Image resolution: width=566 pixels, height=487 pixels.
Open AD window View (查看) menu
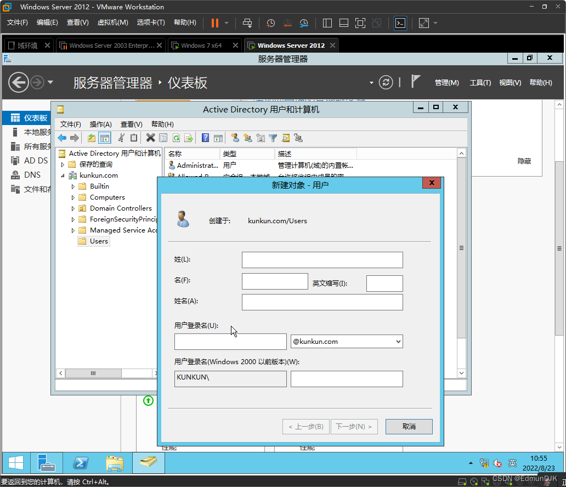point(132,124)
